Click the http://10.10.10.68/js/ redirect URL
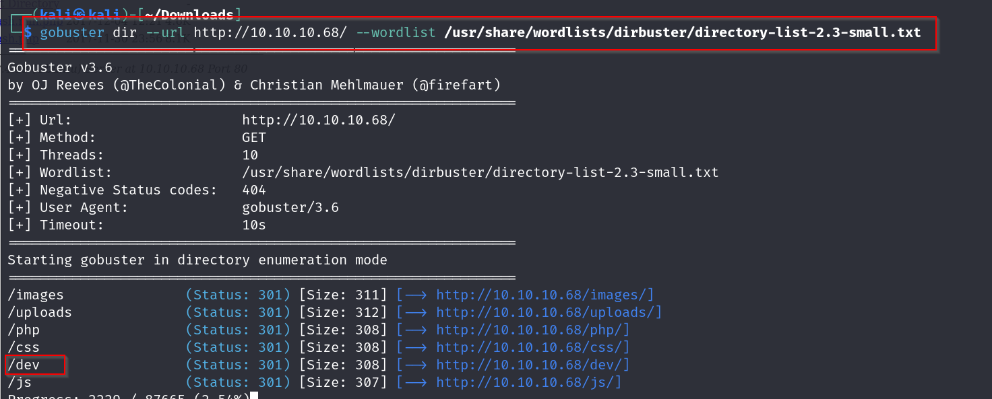The height and width of the screenshot is (399, 992). tap(528, 382)
